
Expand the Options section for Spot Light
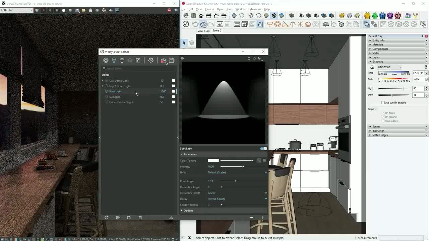[x=188, y=211]
